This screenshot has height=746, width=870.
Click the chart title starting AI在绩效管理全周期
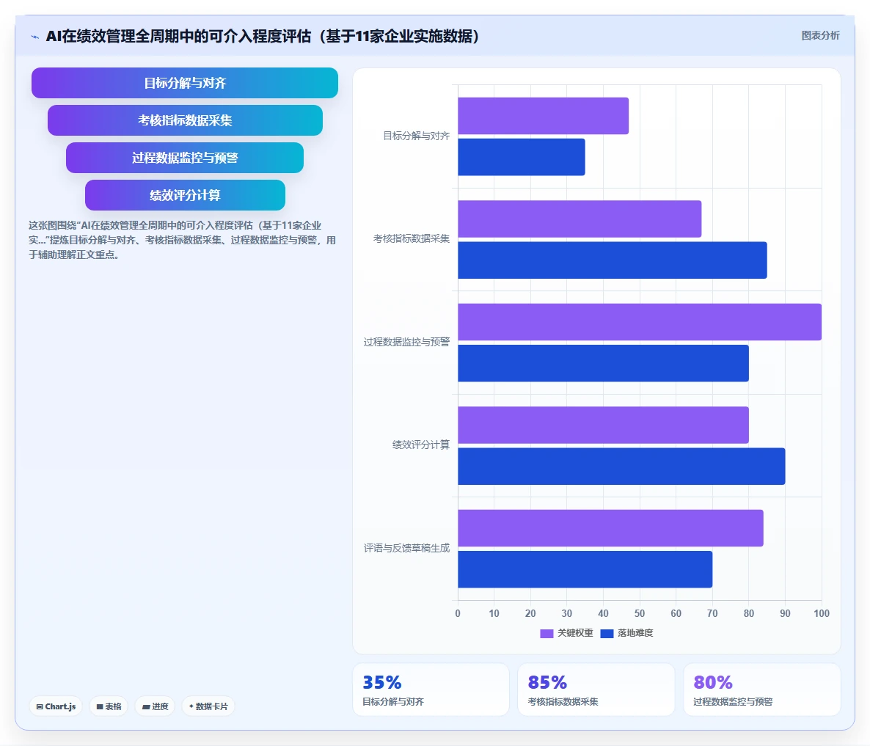pos(263,36)
